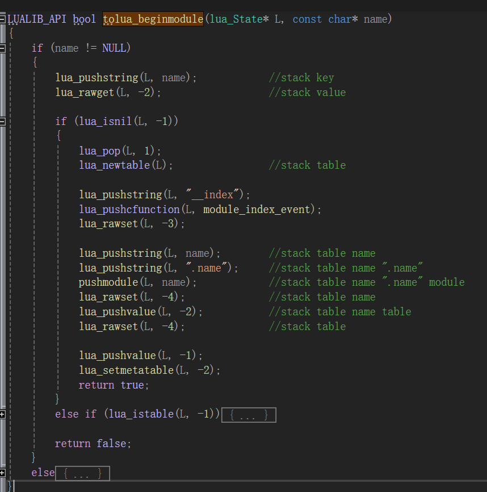Click module_index_event argument
Image resolution: width=487 pixels, height=492 pixels.
(257, 209)
